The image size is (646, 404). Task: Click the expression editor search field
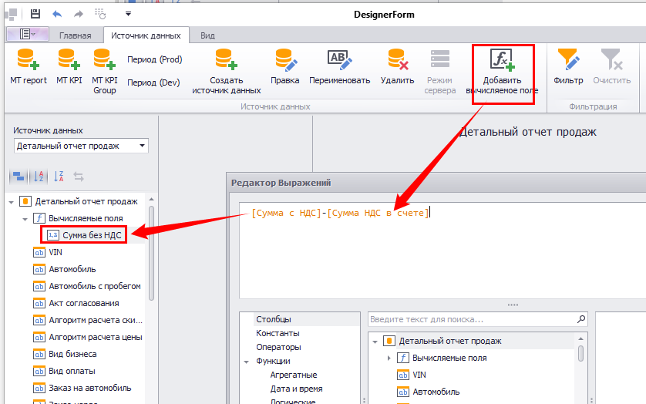point(472,319)
